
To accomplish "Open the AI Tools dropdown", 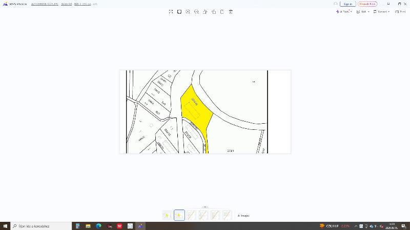I will pos(344,11).
